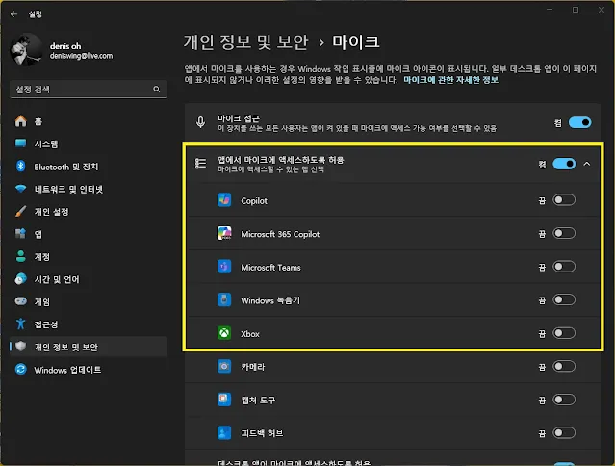Click the Microsoft 365 Copilot icon

[224, 233]
